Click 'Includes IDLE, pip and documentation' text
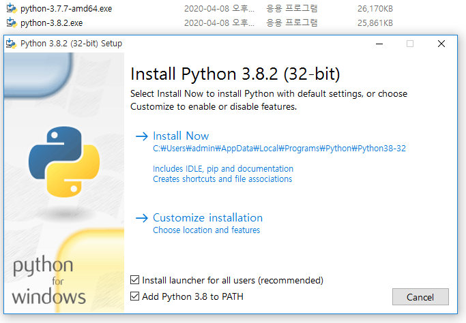Image resolution: width=466 pixels, height=323 pixels. coord(223,168)
